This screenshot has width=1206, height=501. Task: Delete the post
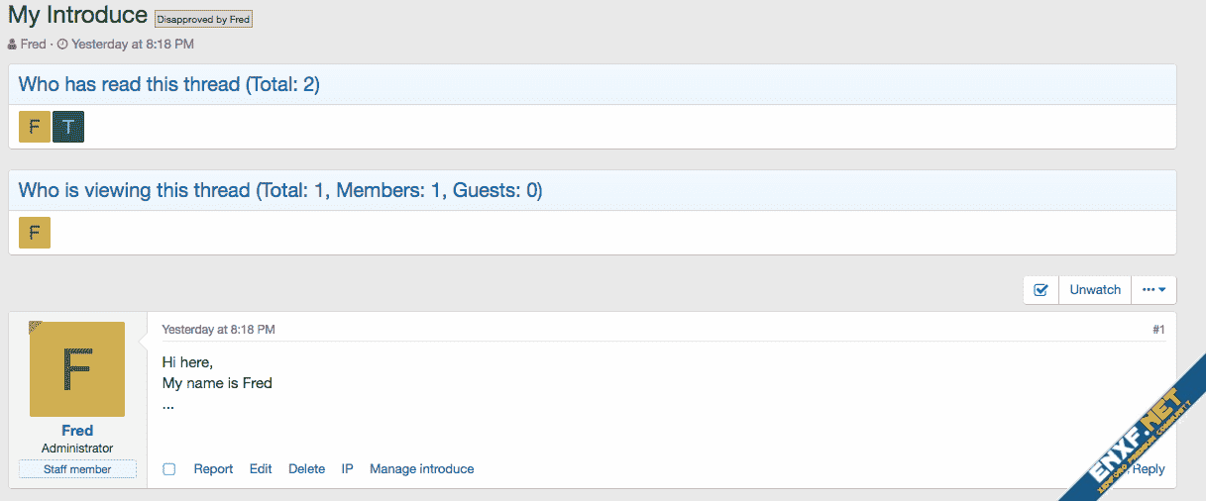point(306,469)
